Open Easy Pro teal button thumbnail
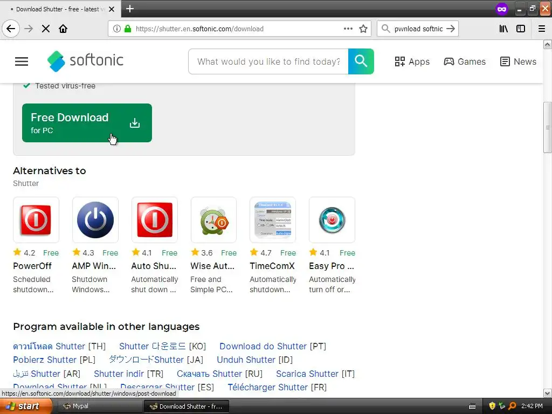This screenshot has width=552, height=414. [332, 220]
